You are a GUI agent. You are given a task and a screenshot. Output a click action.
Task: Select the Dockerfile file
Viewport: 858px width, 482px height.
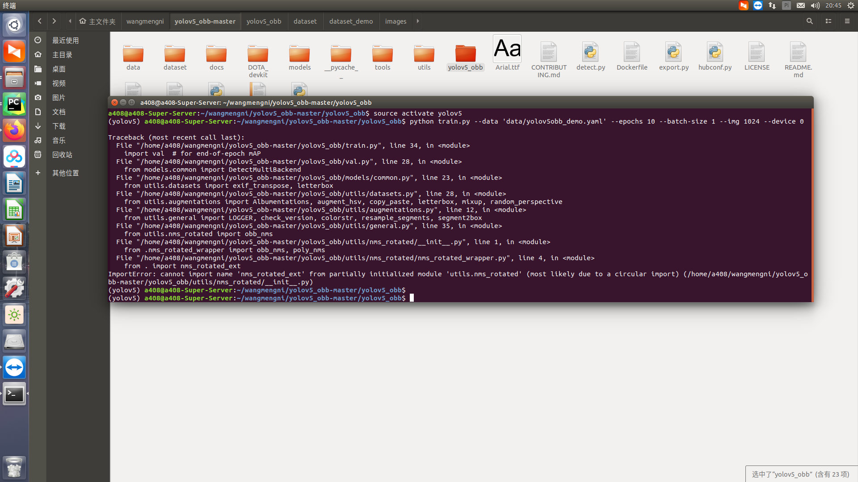(632, 56)
